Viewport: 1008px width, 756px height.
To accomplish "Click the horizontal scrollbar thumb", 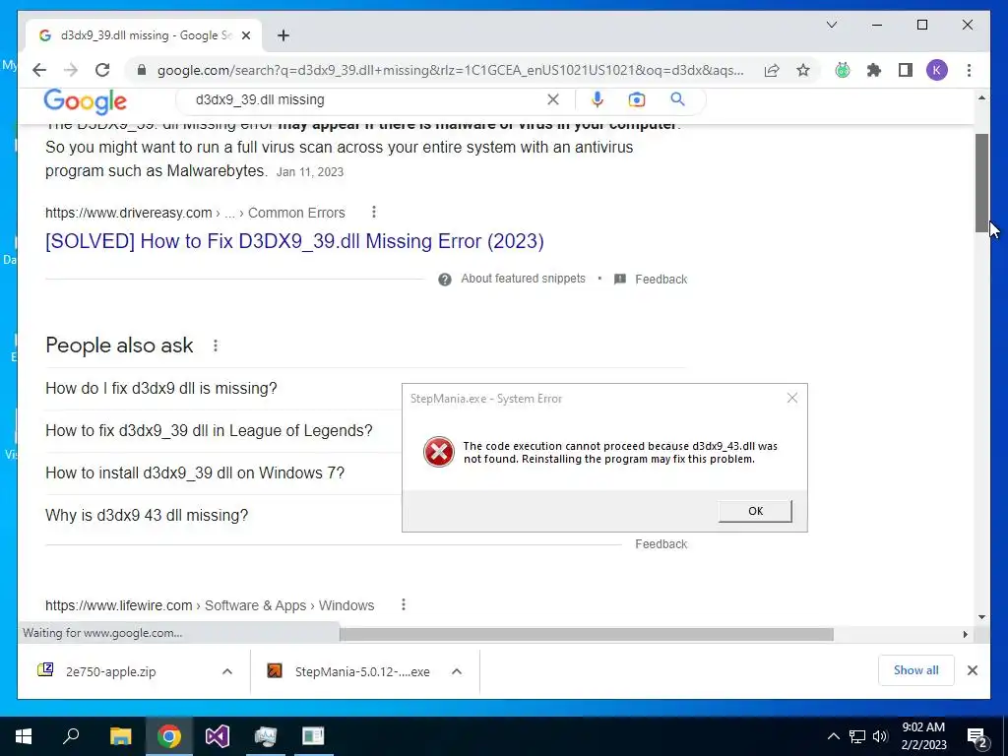I will 587,635.
